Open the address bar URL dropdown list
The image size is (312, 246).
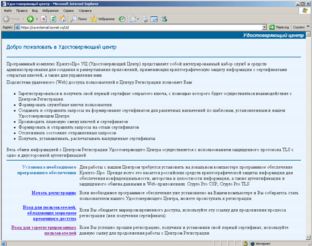[265, 27]
